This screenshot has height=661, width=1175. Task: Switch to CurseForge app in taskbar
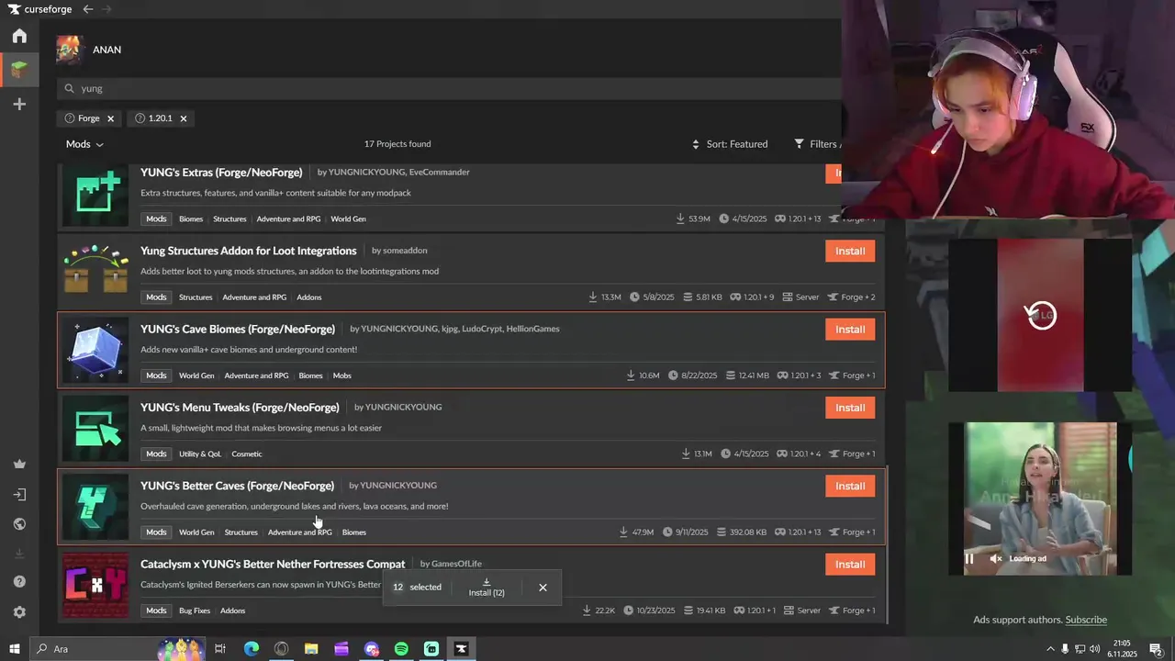(x=461, y=649)
